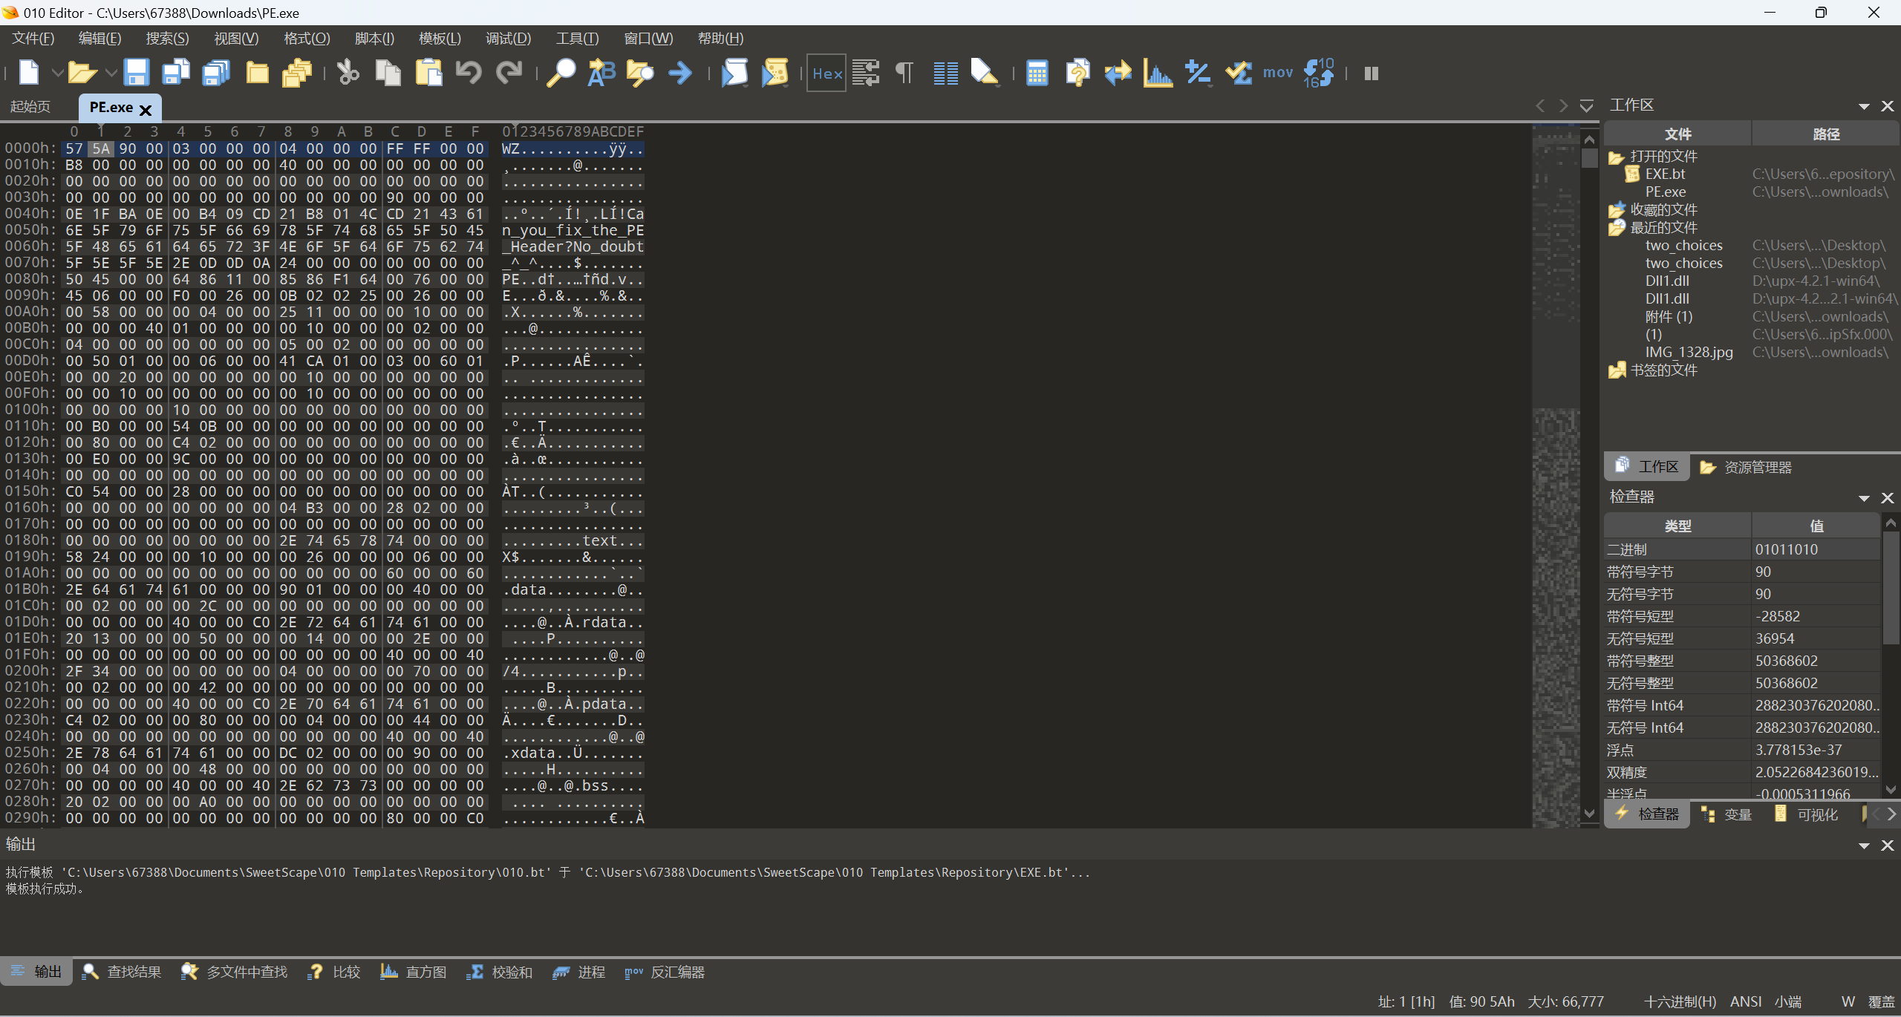Open the Hex Operations plus/minus icon
Viewport: 1901px width, 1017px height.
tap(1198, 73)
